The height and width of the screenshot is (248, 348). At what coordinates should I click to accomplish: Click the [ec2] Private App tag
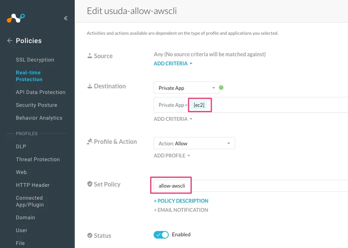[x=199, y=105]
